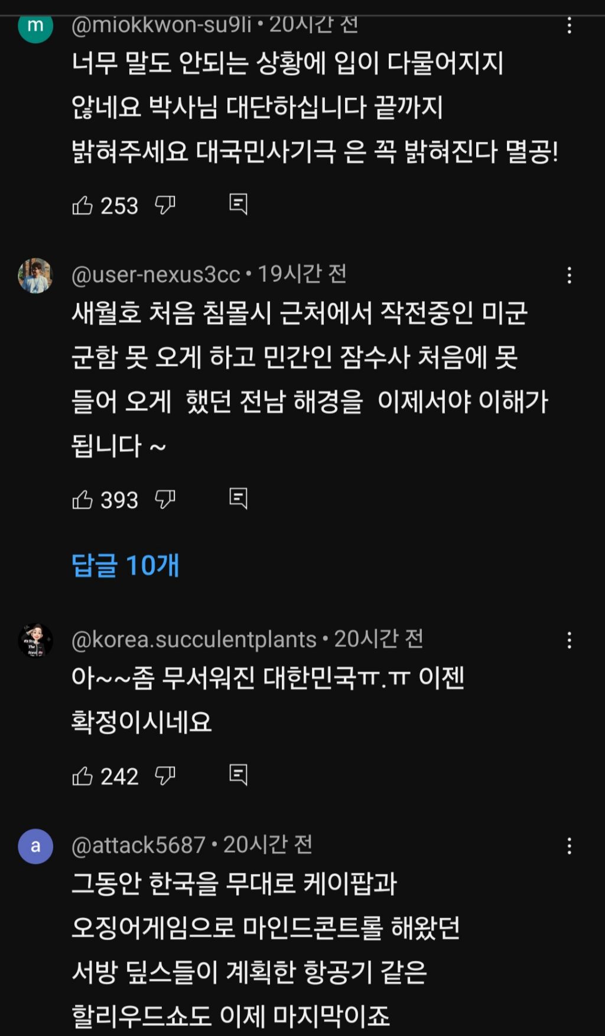This screenshot has width=605, height=1036.
Task: Open @korea.succulentplants profile avatar
Action: tap(35, 640)
